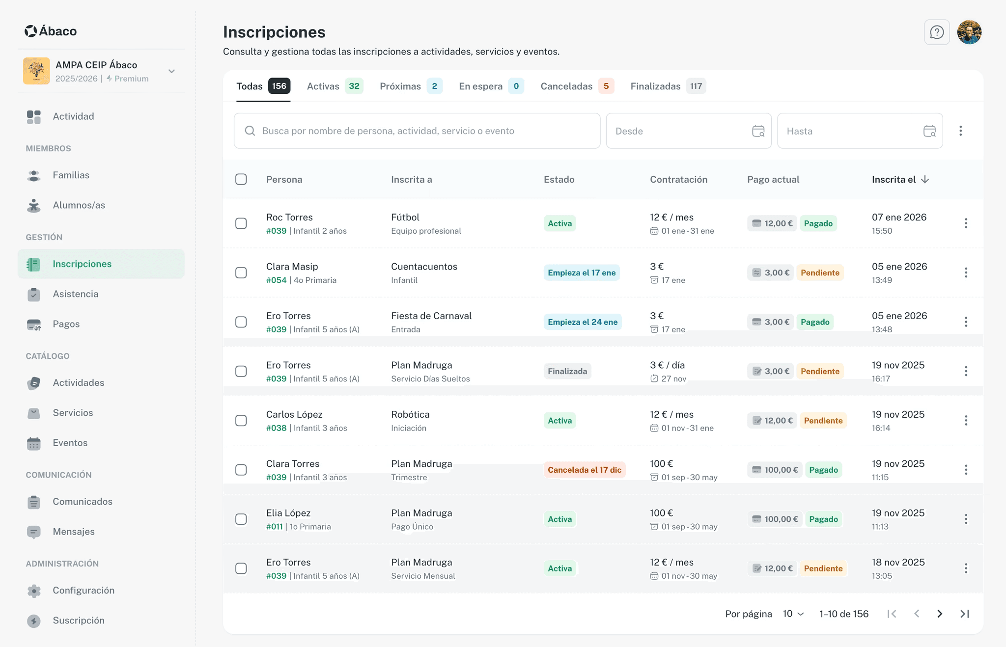Click the inscription search input field
Screen dimensions: 1006x647
click(x=417, y=131)
